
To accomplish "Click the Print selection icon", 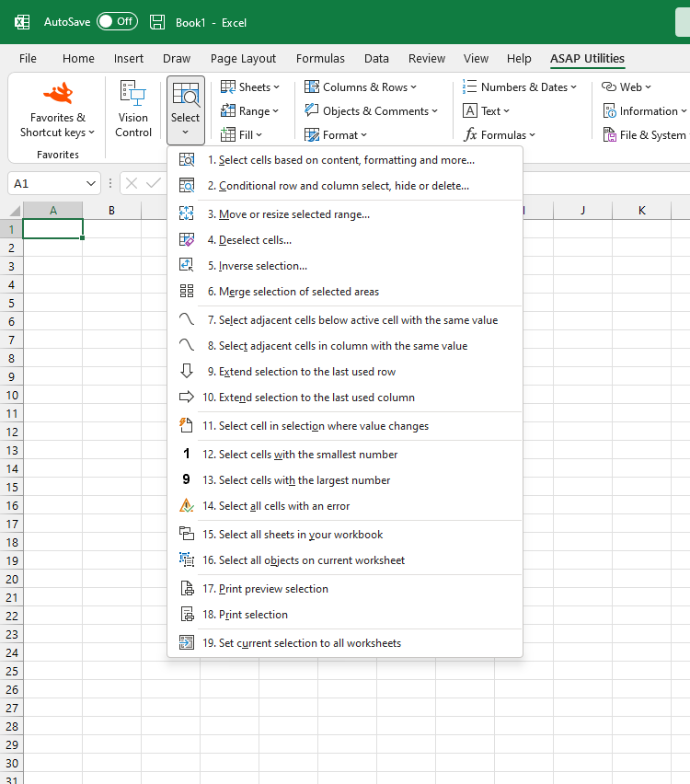I will click(187, 614).
